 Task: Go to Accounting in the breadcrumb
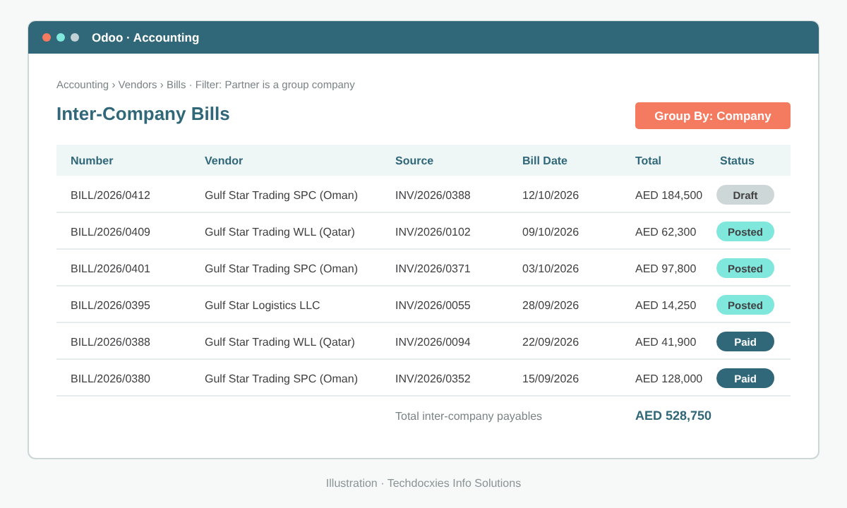tap(83, 85)
